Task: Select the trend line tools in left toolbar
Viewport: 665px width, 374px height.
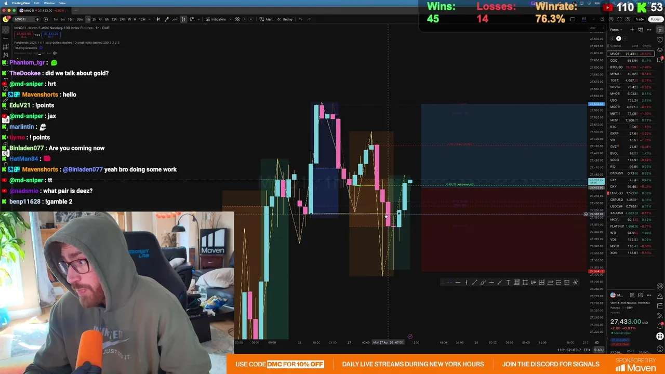Action: [x=6, y=38]
